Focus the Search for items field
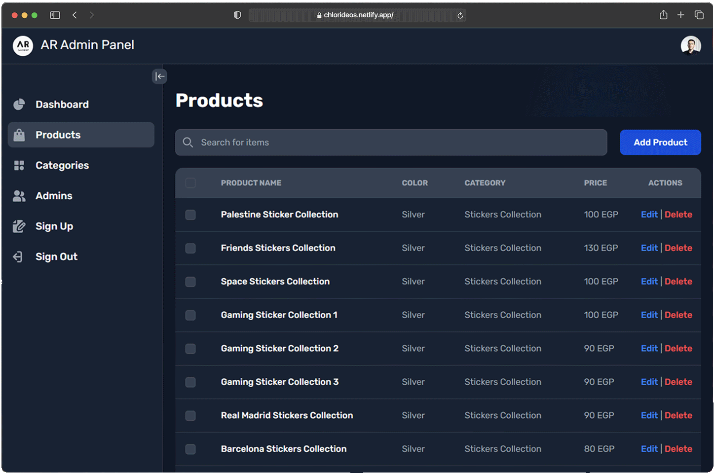Screen dimensions: 714x473 pos(391,143)
